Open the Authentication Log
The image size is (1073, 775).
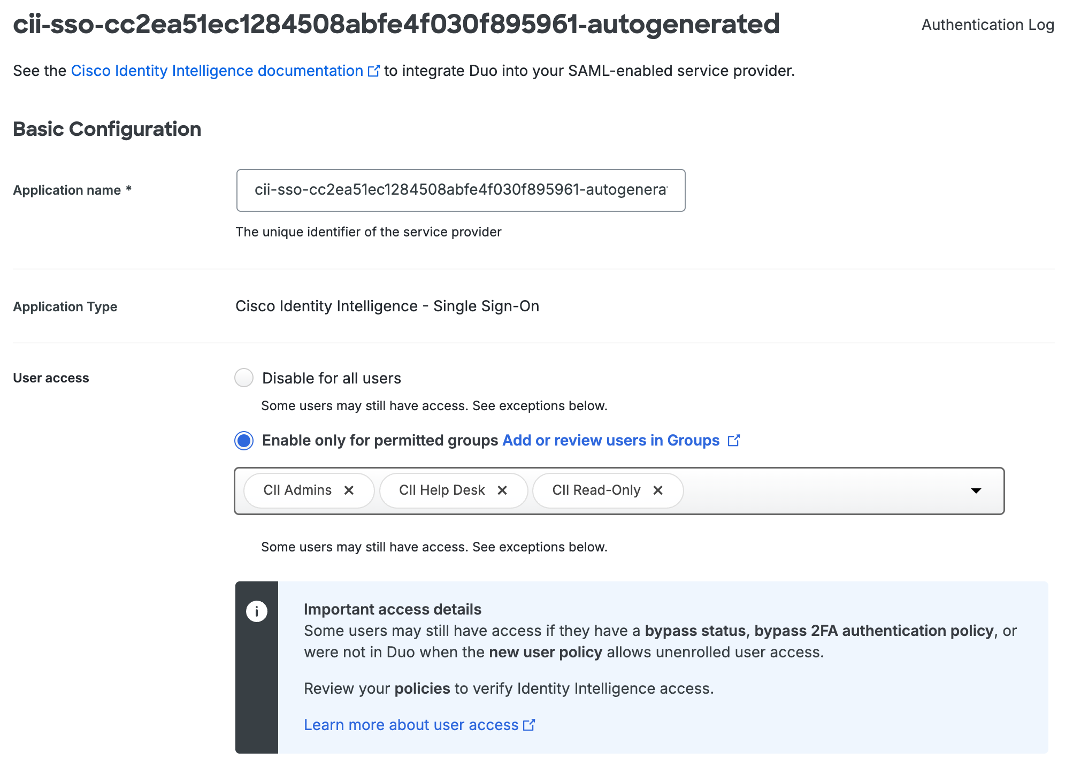coord(987,25)
